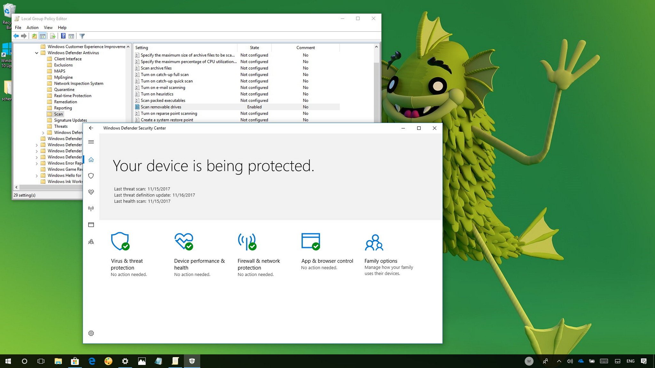Select the network antenna icon in Defender sidebar
This screenshot has width=655, height=368.
(x=91, y=209)
